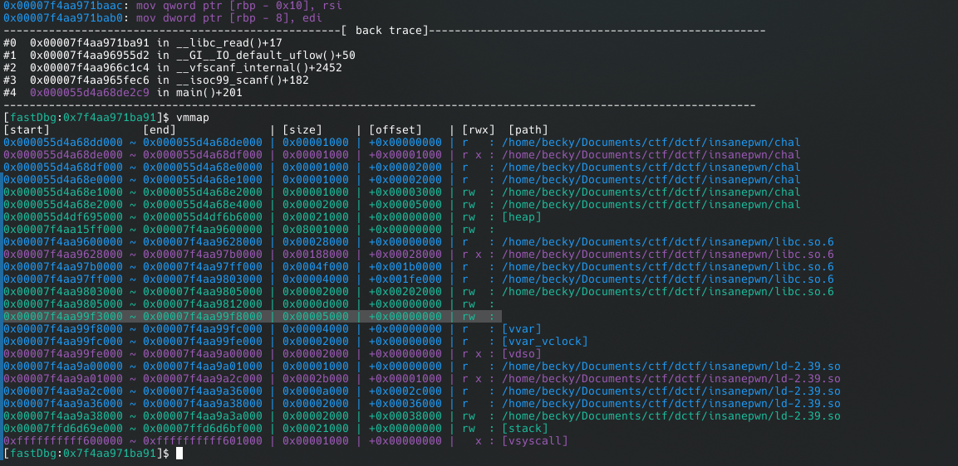The width and height of the screenshot is (958, 466).
Task: Click __vfscanf_internal()+2452 in backtrace
Action: [x=258, y=67]
